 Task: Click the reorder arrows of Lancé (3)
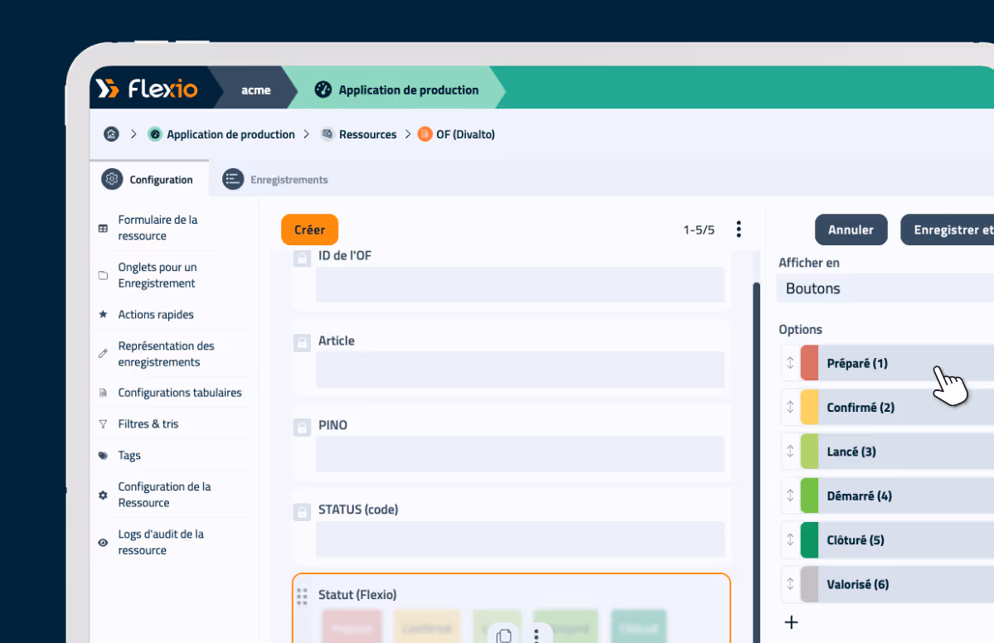(x=790, y=452)
